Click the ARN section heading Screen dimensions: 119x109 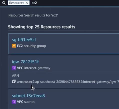pos(16,76)
